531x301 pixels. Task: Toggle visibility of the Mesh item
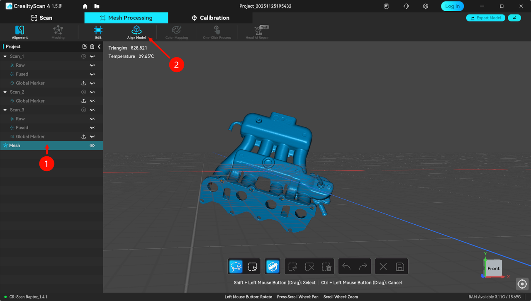click(x=92, y=145)
